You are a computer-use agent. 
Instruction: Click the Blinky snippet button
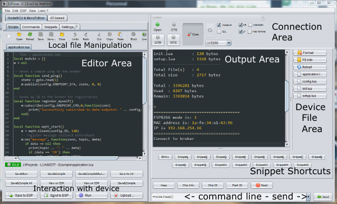click(165, 157)
